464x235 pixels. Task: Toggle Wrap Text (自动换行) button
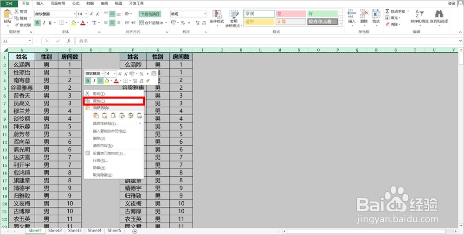(x=150, y=14)
